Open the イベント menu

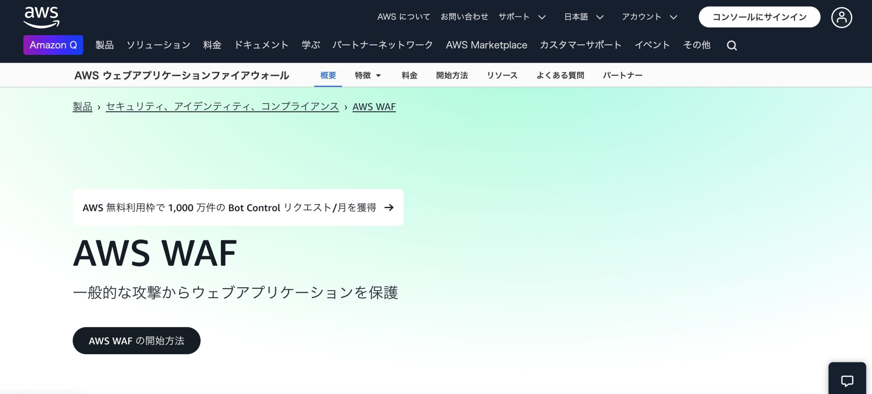[652, 45]
